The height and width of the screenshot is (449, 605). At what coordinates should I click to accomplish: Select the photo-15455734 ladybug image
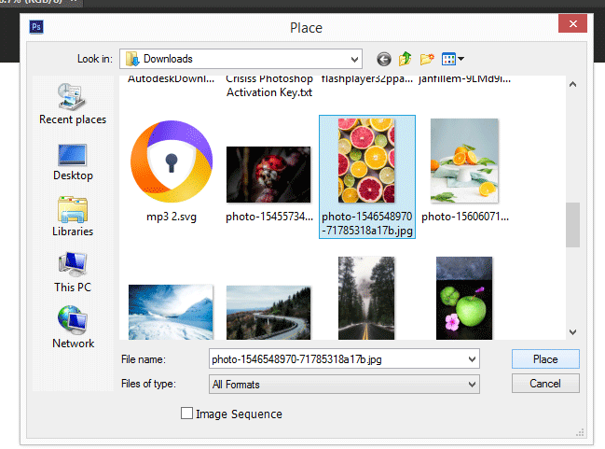(268, 184)
